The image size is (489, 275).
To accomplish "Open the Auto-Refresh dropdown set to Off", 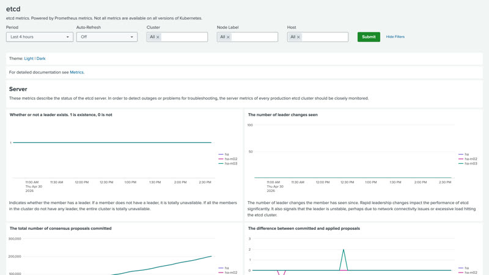I will [106, 37].
